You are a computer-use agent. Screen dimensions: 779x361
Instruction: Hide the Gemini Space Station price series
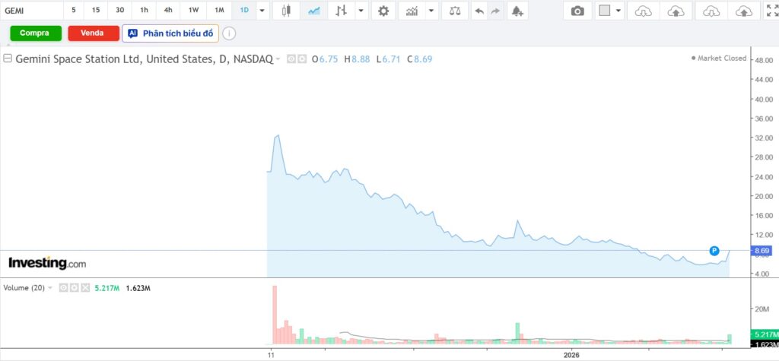pyautogui.click(x=291, y=59)
